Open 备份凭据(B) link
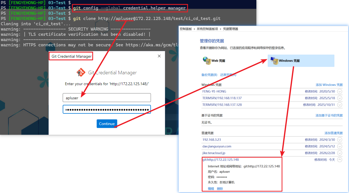 (x=209, y=75)
